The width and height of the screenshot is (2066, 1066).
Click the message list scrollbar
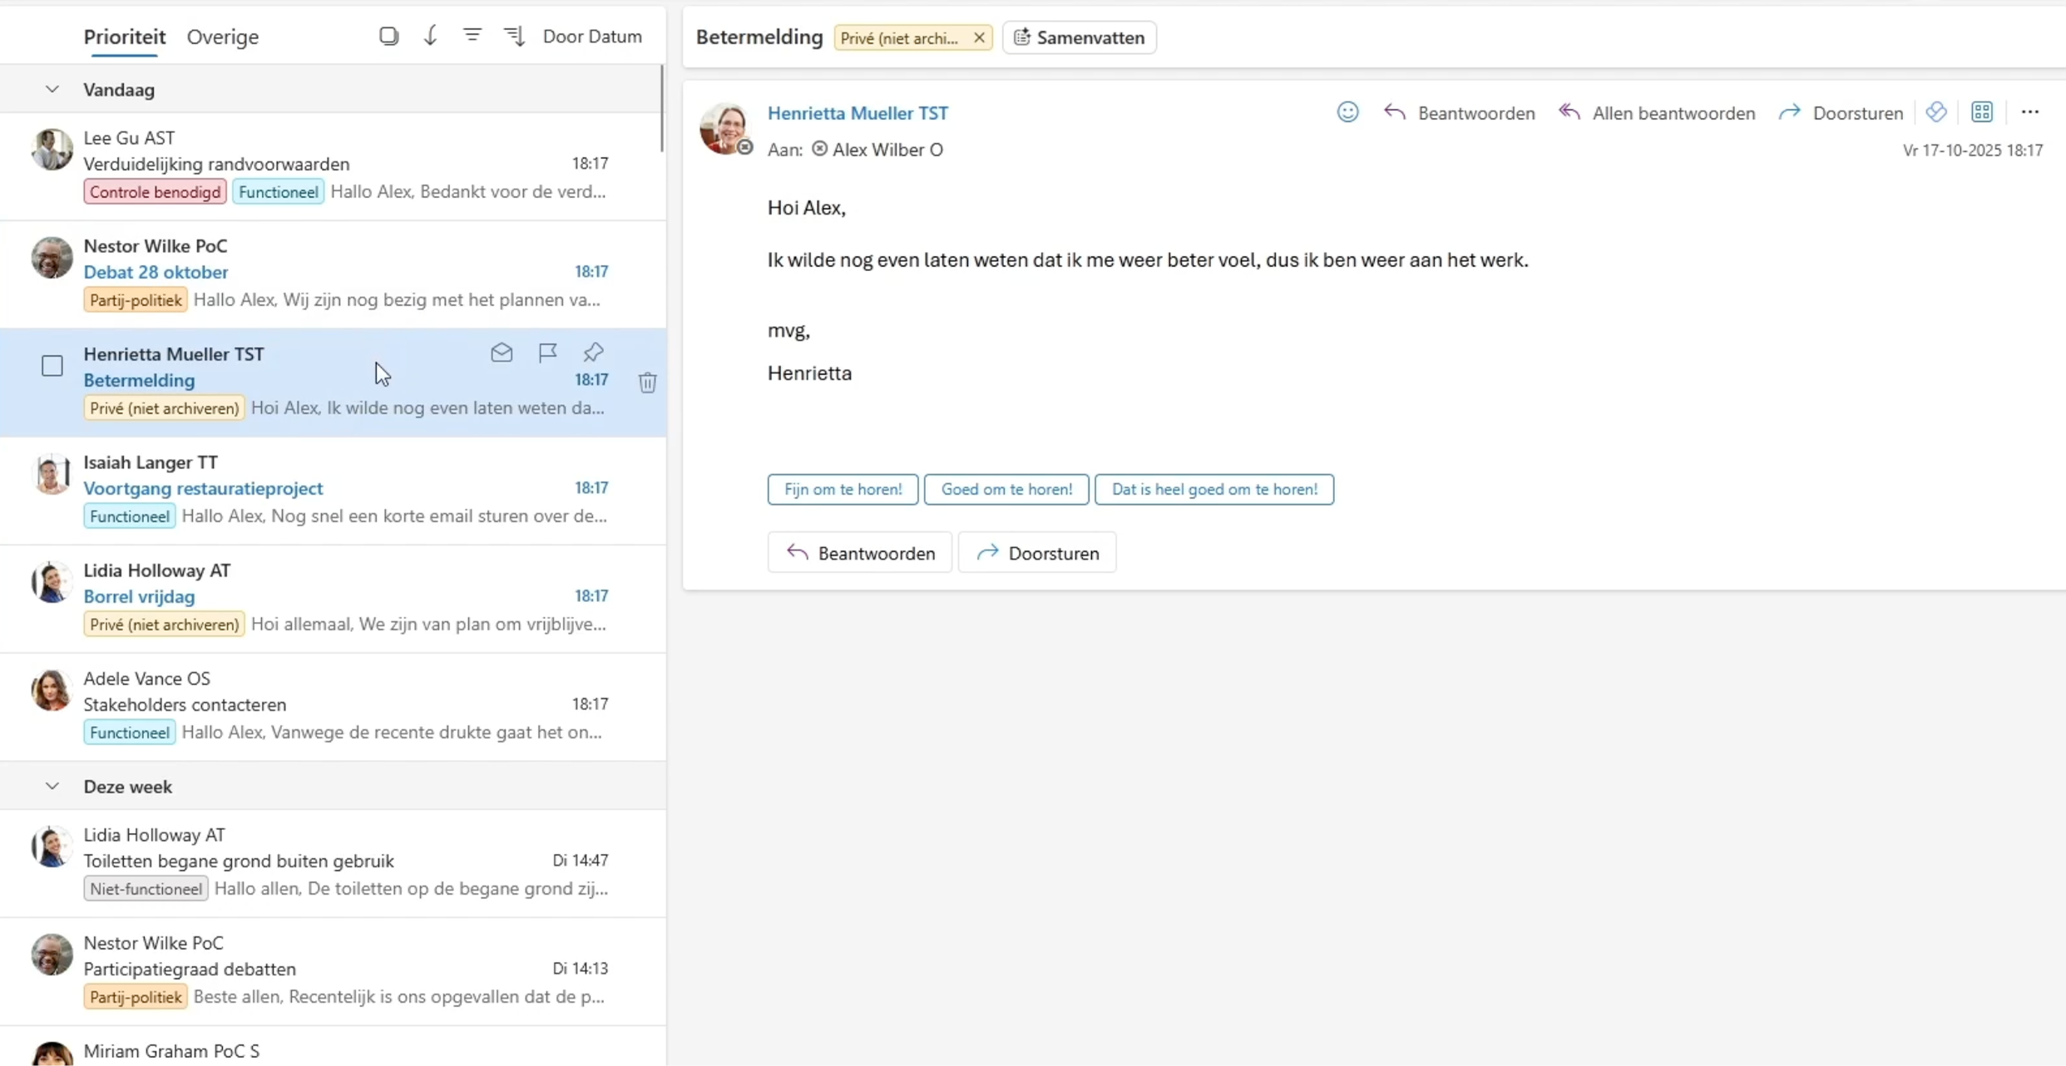pyautogui.click(x=662, y=108)
